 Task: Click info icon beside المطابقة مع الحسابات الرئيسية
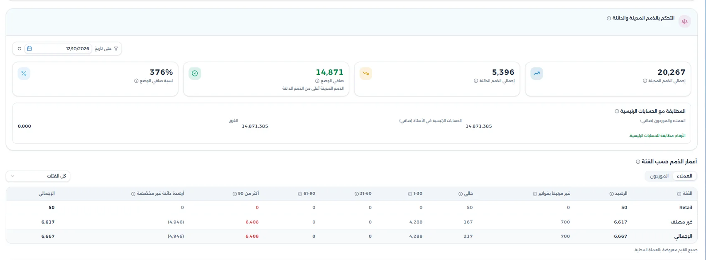click(x=617, y=111)
